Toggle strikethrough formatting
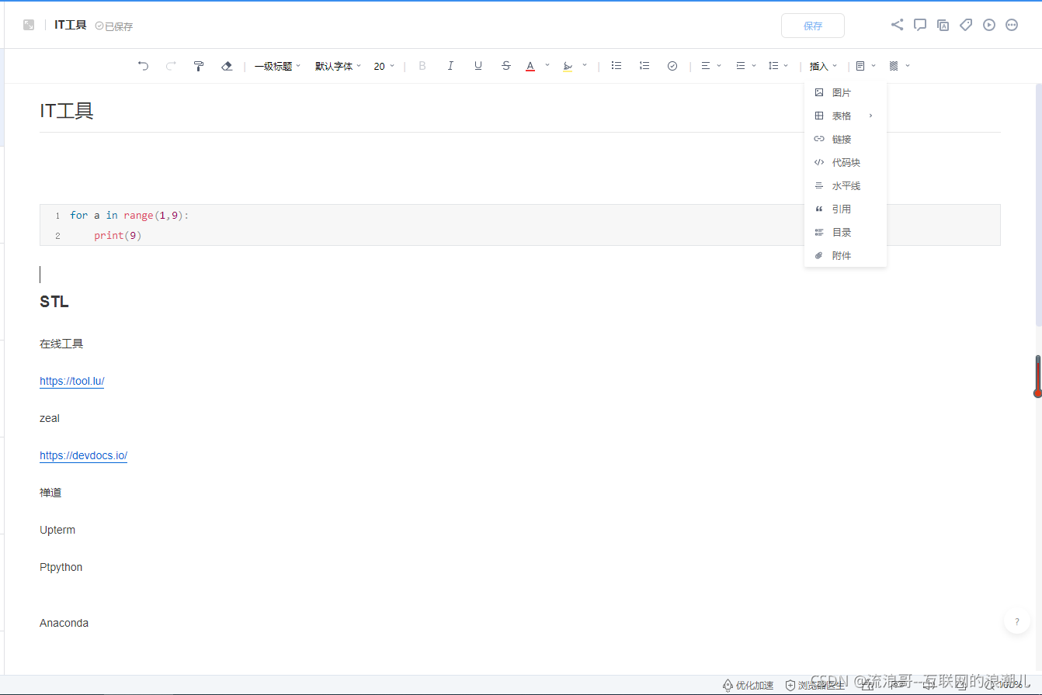Viewport: 1042px width, 695px height. point(506,66)
